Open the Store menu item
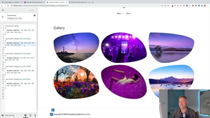The height and width of the screenshot is (118, 210). point(128,13)
